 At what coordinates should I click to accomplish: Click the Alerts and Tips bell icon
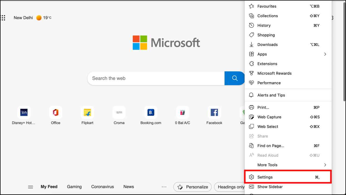tap(251, 95)
